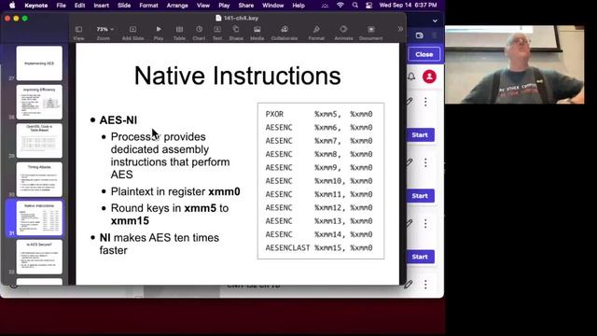This screenshot has width=597, height=336.
Task: Click the third Start button
Action: click(420, 257)
